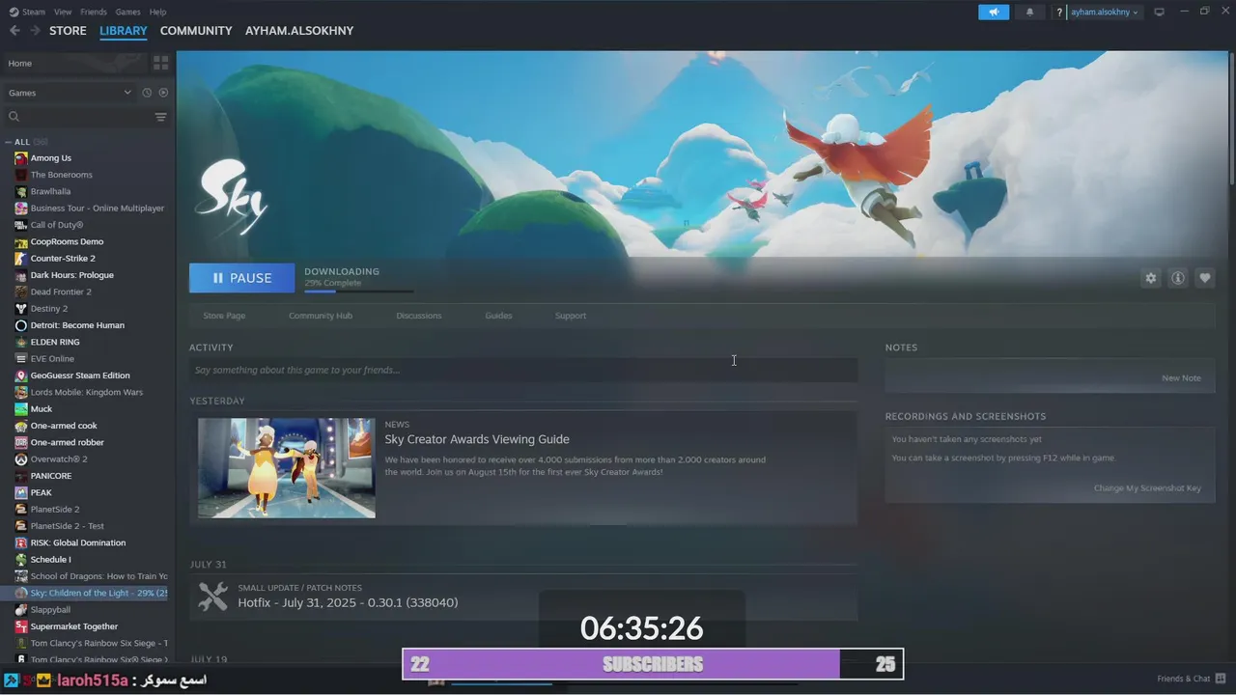The height and width of the screenshot is (695, 1236).
Task: Open the Store Page link
Action: (224, 316)
